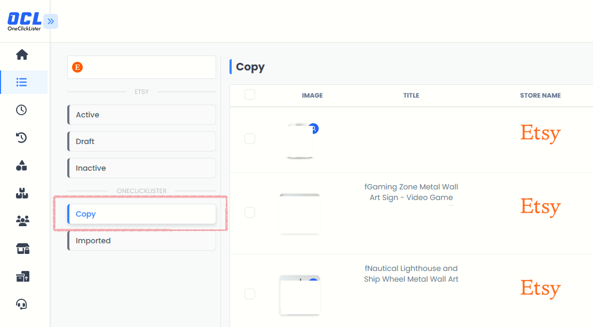
Task: Select the listings list icon in the sidebar
Action: [x=21, y=82]
